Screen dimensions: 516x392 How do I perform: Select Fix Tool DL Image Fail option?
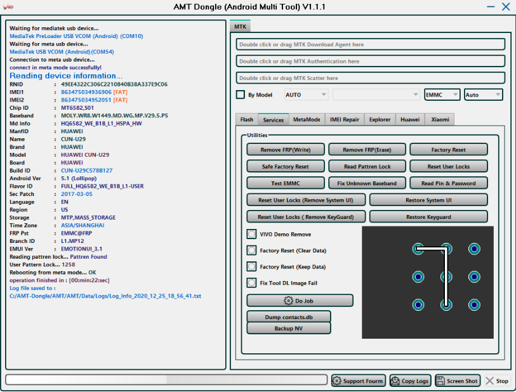click(x=252, y=282)
